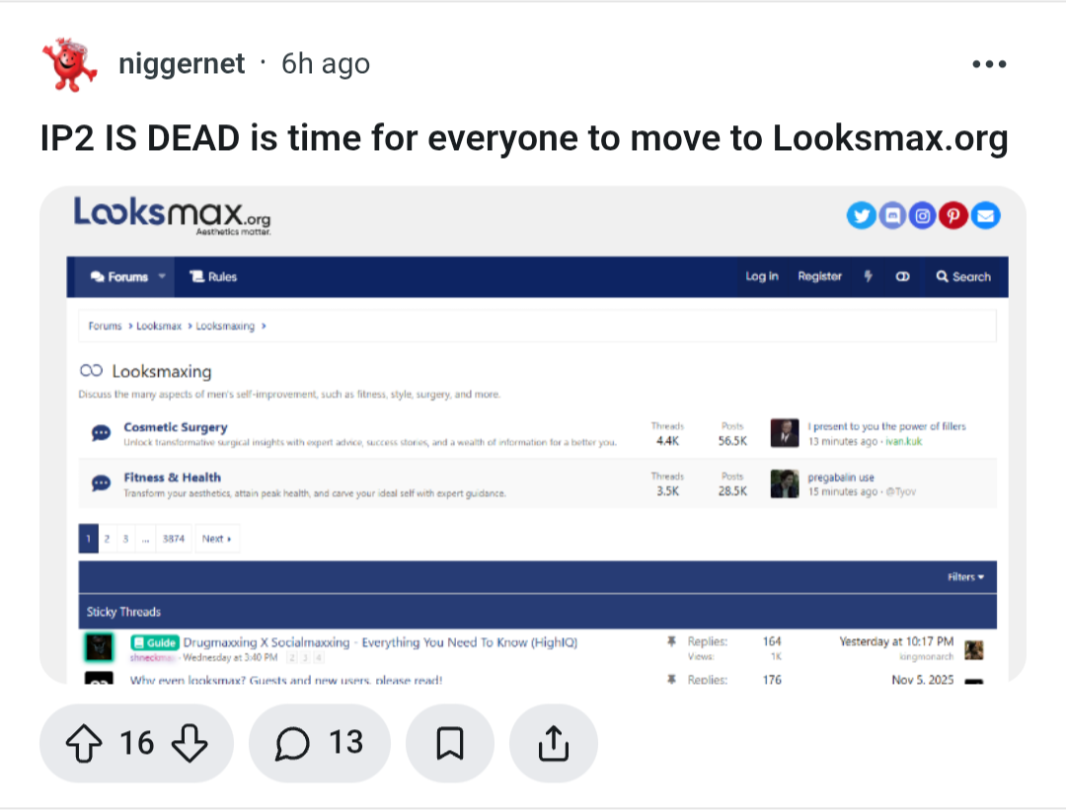Open the post's more options menu (three dots)
The image size is (1066, 812).
point(988,64)
